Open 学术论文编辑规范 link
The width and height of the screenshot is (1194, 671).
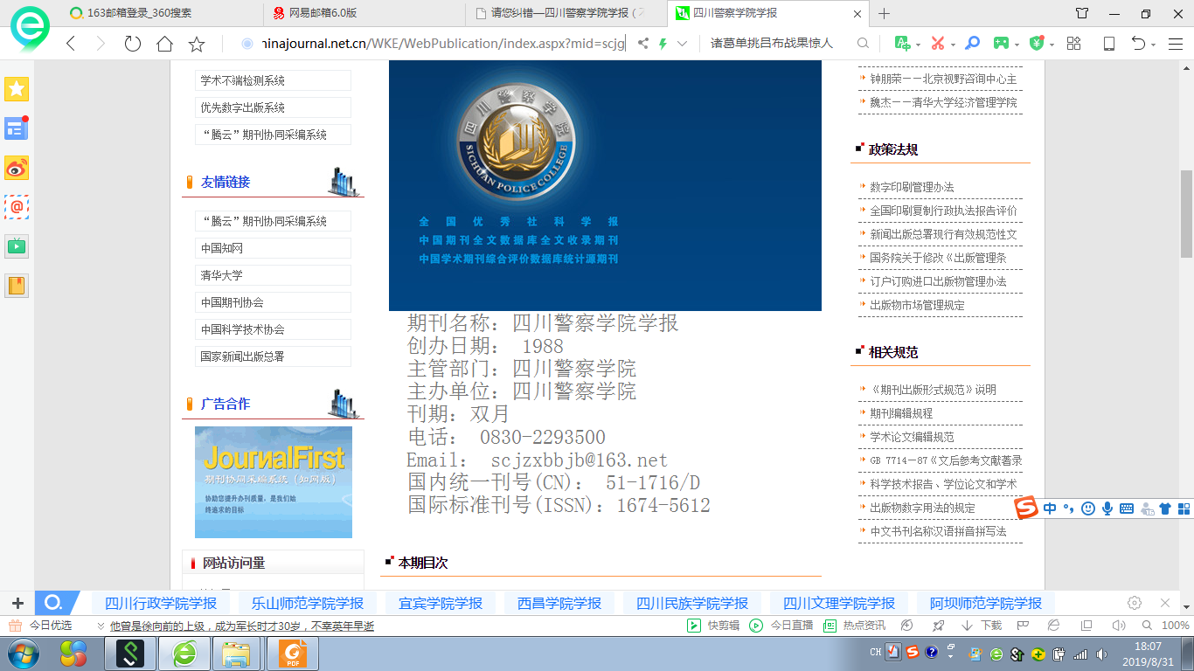[x=912, y=437]
